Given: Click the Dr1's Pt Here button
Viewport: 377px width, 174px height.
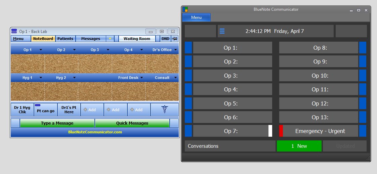Looking at the screenshot, I should [x=69, y=110].
